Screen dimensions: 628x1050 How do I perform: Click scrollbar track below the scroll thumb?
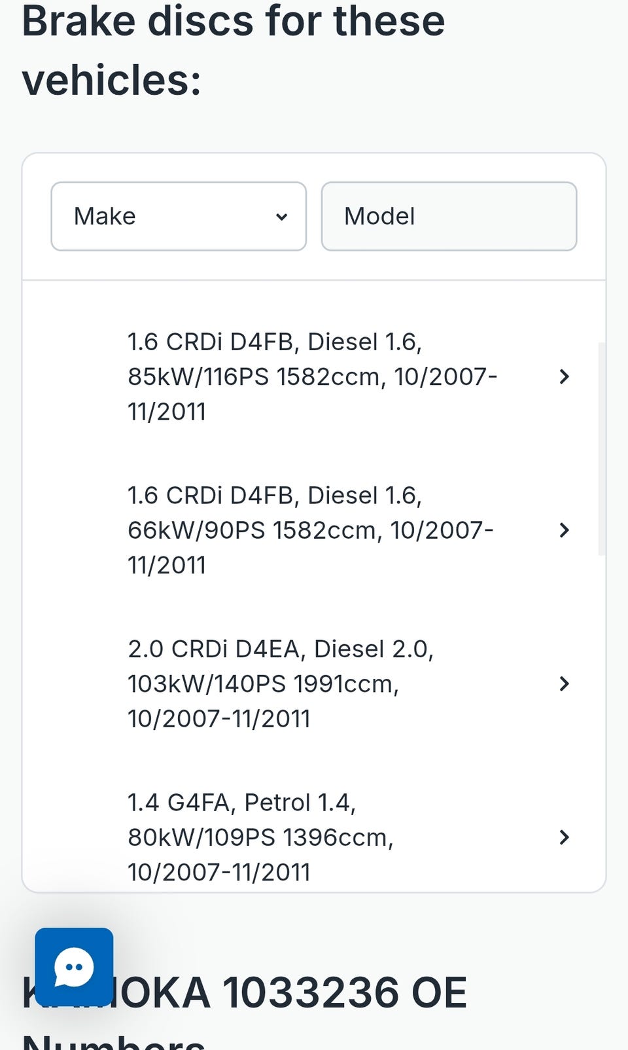coord(602,720)
